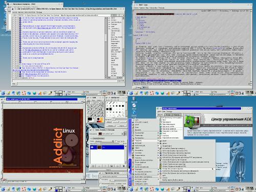Click the terminal window vertical scrollbar
Screen dimensions: 256x192
click(x=251, y=48)
